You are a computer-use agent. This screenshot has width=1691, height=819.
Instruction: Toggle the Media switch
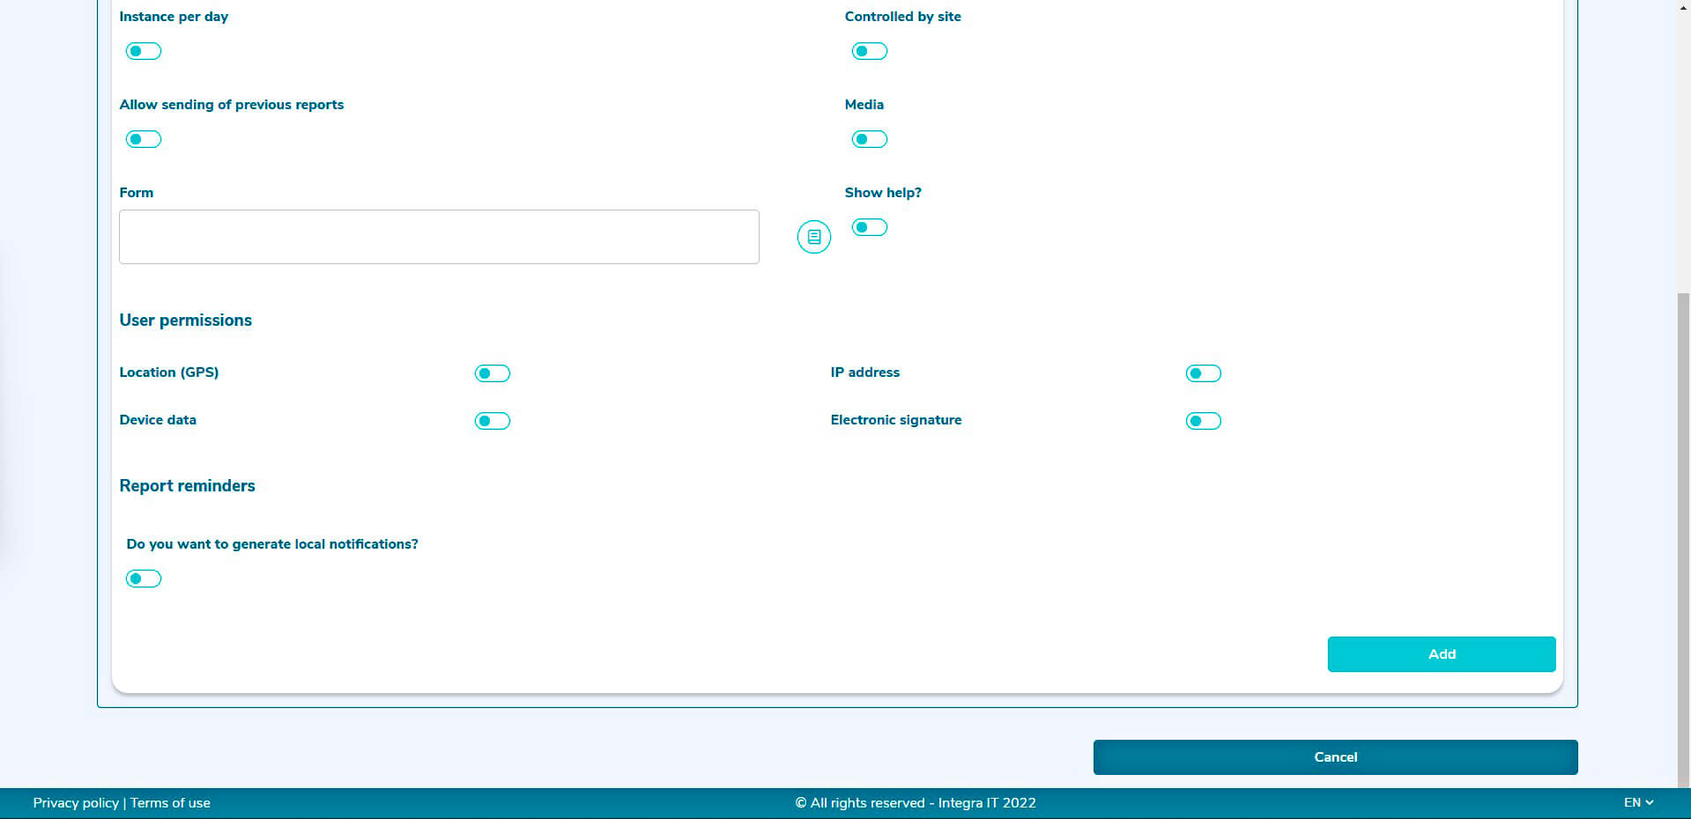[x=869, y=139]
